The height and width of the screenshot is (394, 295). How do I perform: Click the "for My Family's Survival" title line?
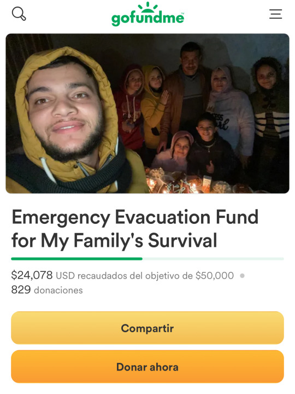pos(114,241)
